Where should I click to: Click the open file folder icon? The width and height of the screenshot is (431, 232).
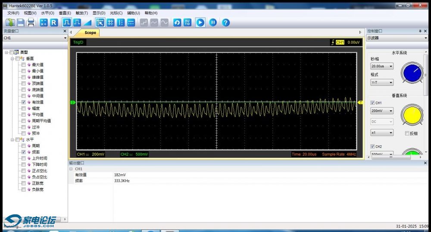pos(10,22)
